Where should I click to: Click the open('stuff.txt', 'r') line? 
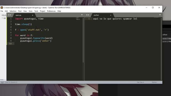[x=32, y=30]
